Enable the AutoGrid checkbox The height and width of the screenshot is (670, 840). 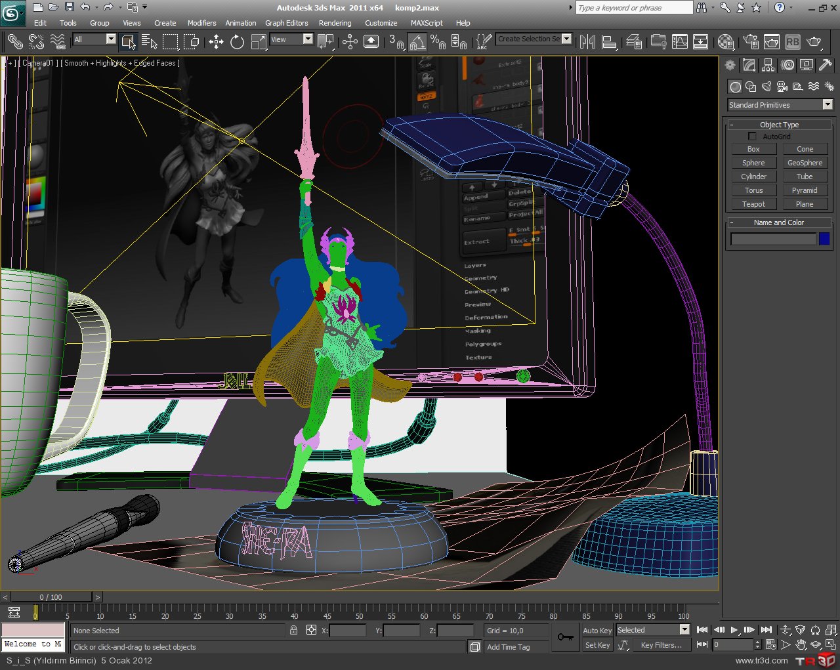[x=752, y=136]
